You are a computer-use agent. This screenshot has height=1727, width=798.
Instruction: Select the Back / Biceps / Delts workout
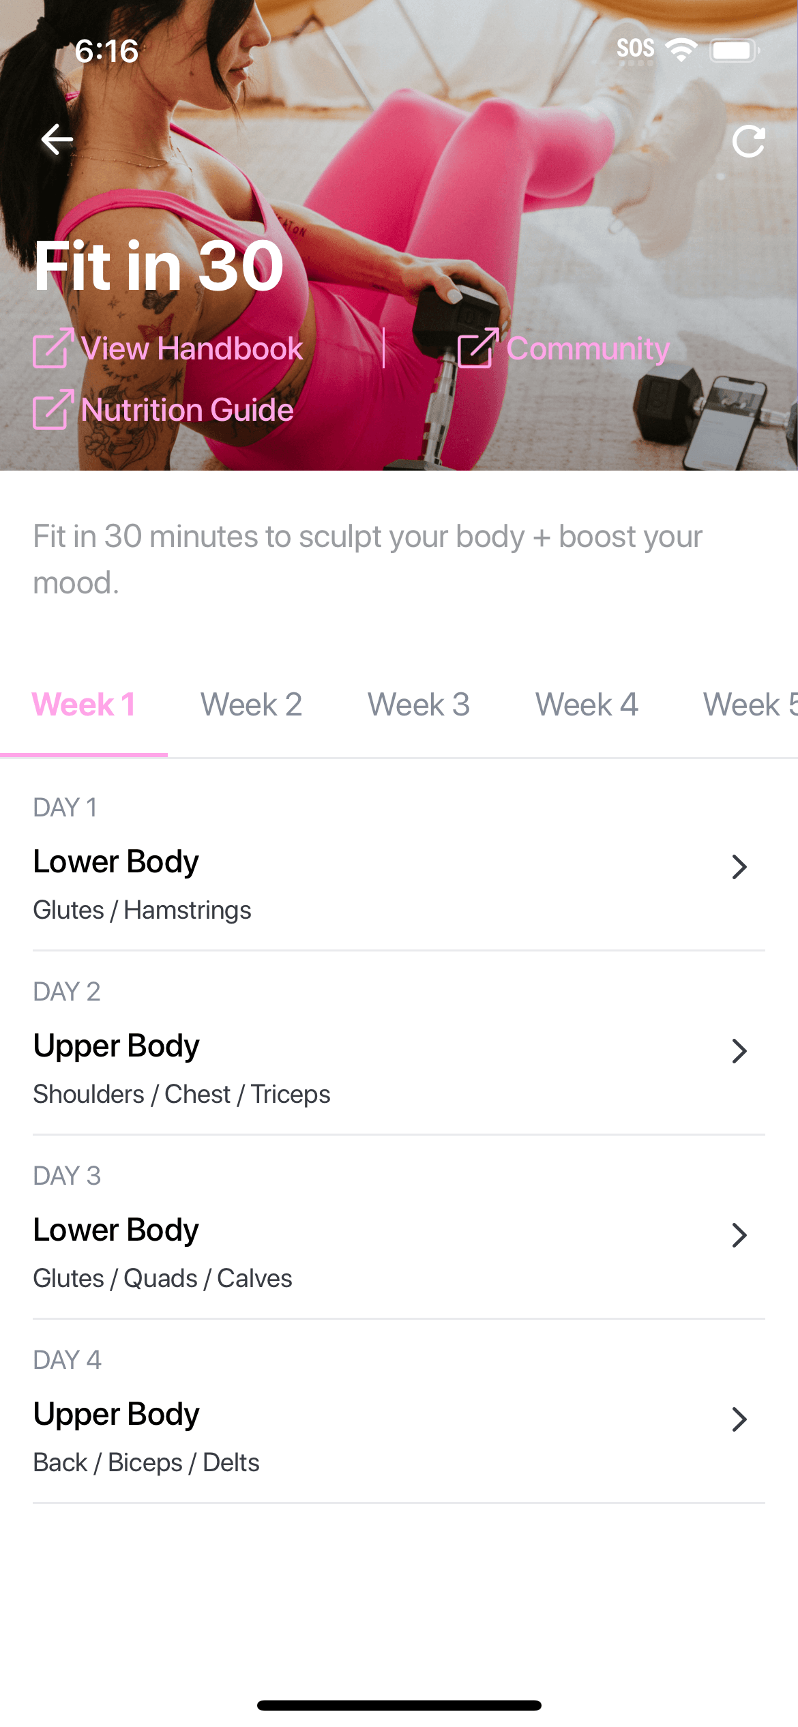point(146,1462)
